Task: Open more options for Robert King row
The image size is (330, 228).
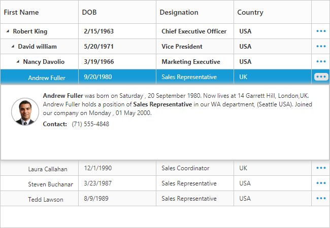Action: [321, 31]
